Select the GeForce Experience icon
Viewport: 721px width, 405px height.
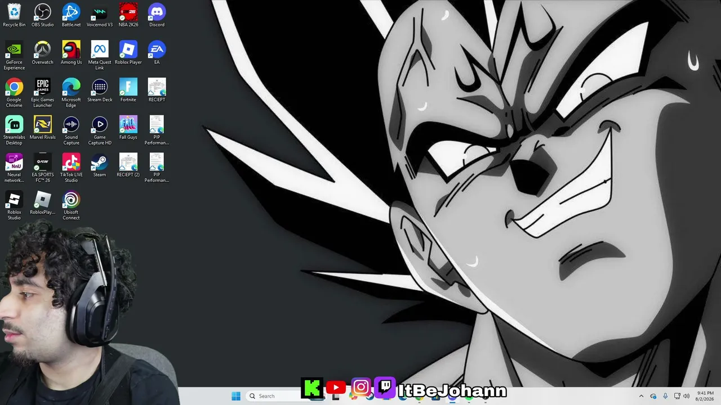pos(14,55)
